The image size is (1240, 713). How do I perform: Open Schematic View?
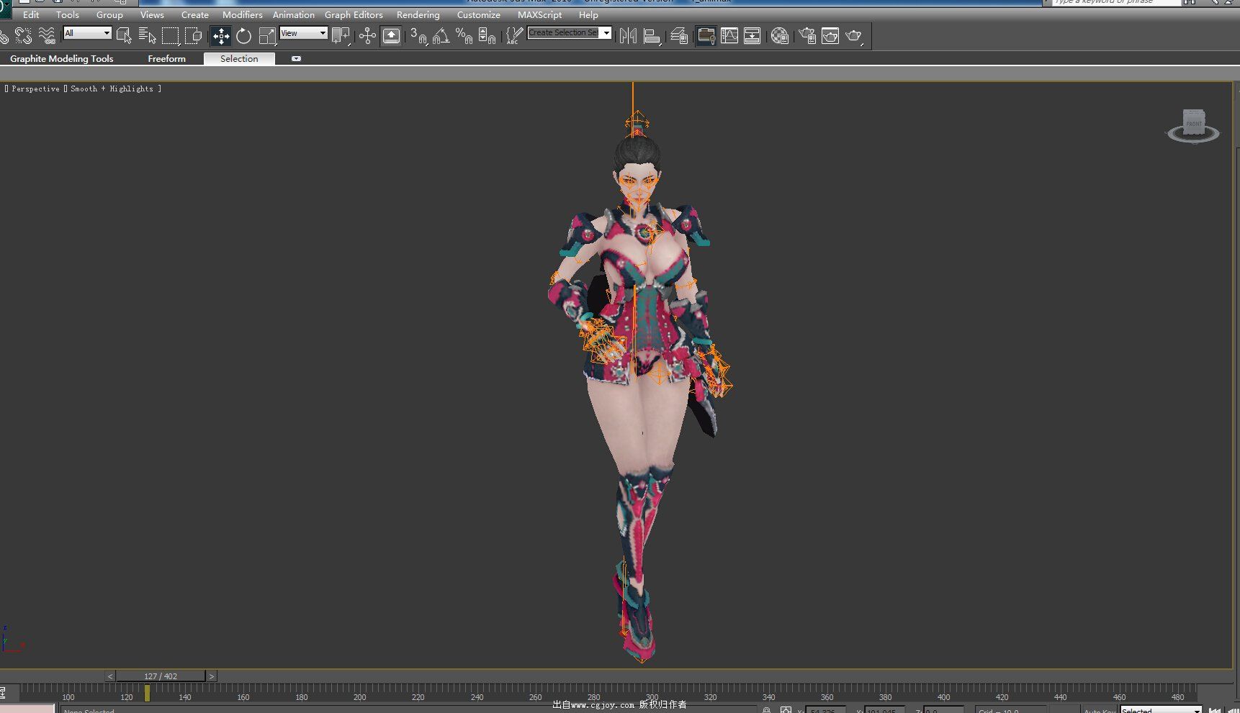(x=752, y=35)
